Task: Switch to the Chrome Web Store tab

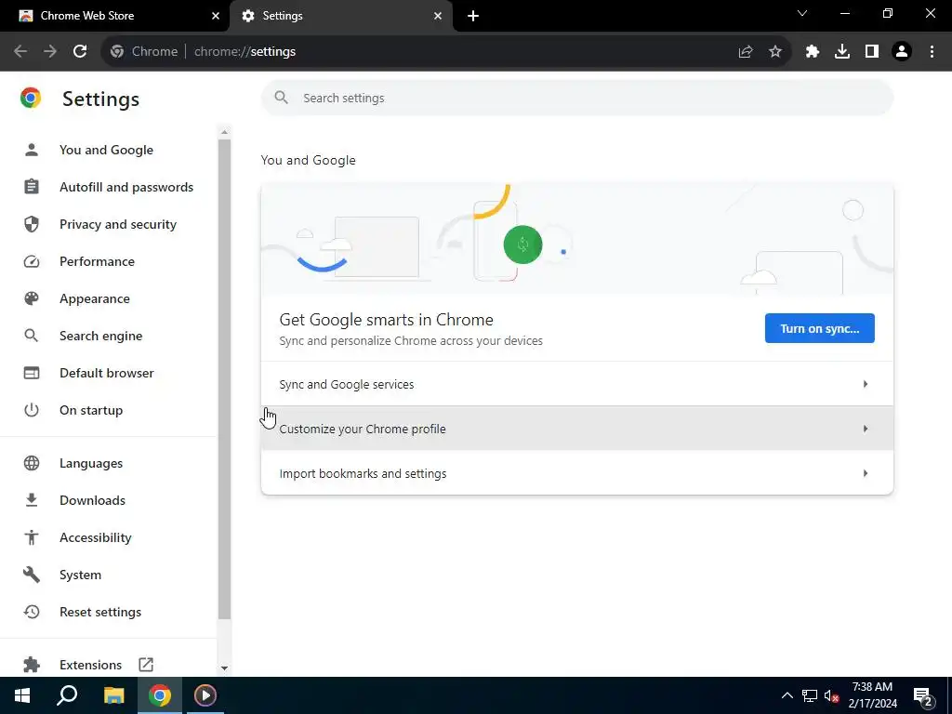Action: [x=114, y=16]
